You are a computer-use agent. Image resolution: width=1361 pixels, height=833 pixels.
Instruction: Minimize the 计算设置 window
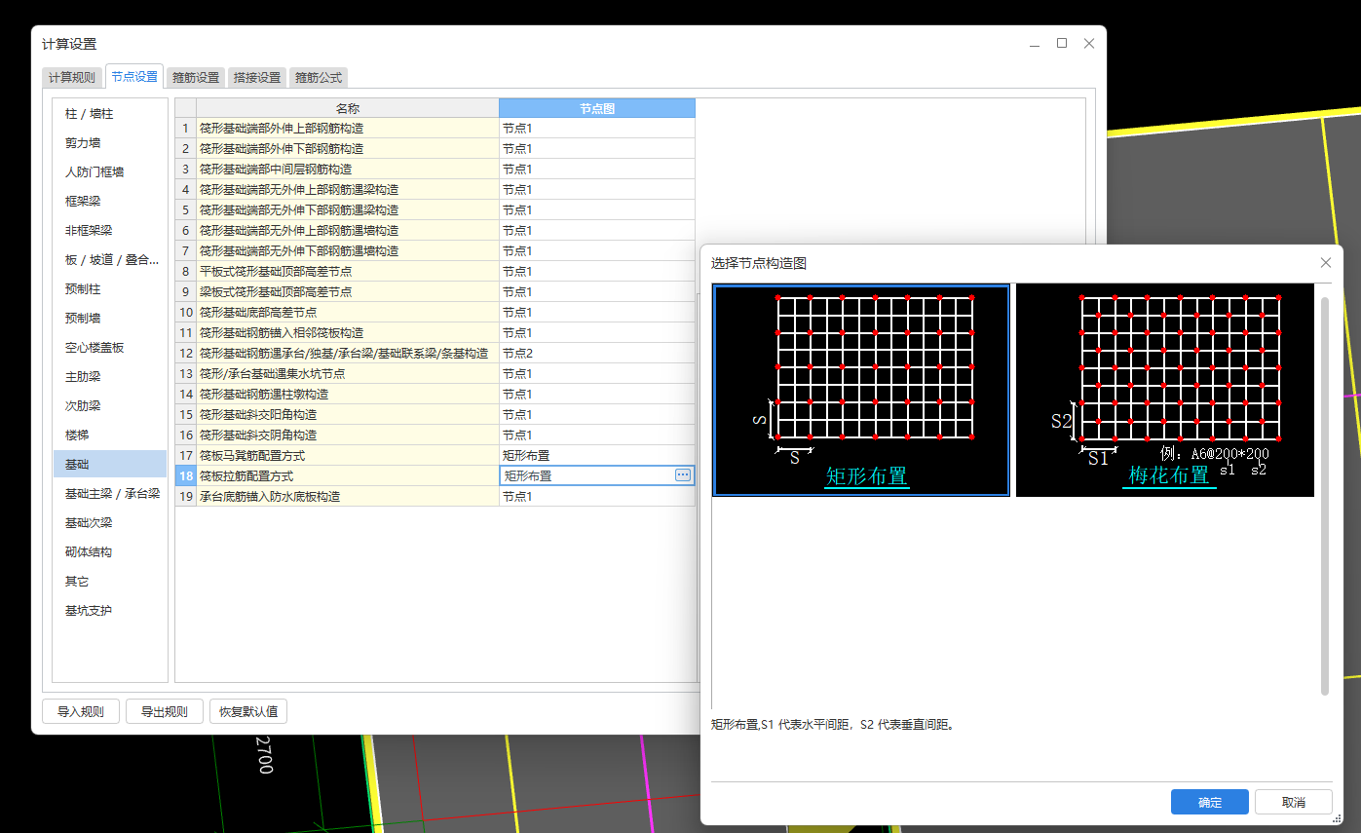[x=1035, y=43]
